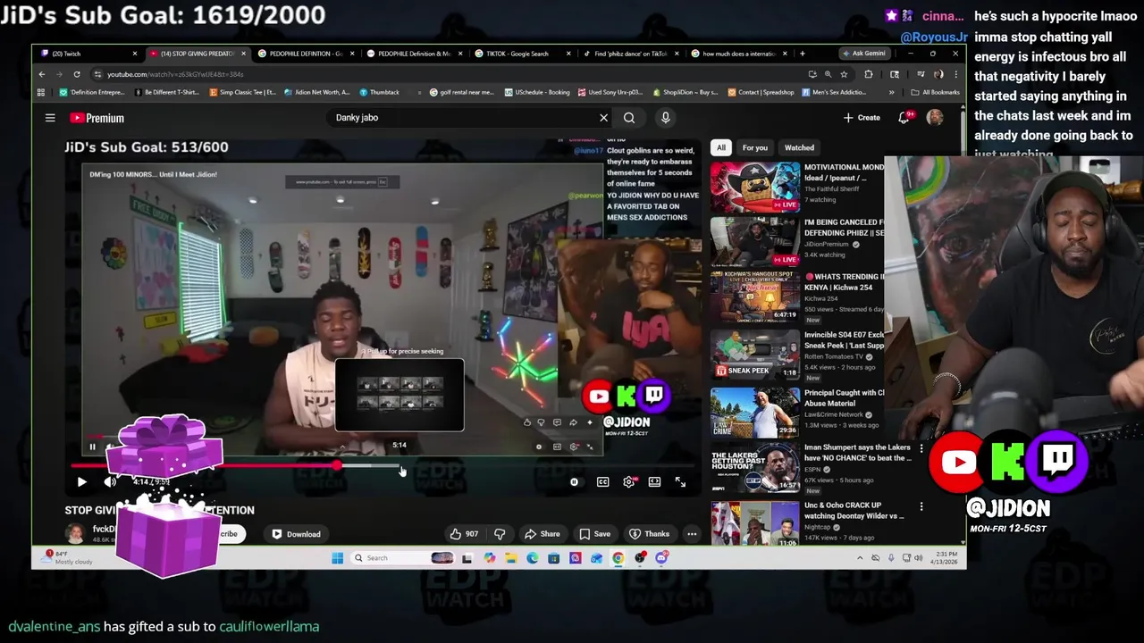Open 'Principal Caught' Law&Crime video title

pyautogui.click(x=844, y=397)
